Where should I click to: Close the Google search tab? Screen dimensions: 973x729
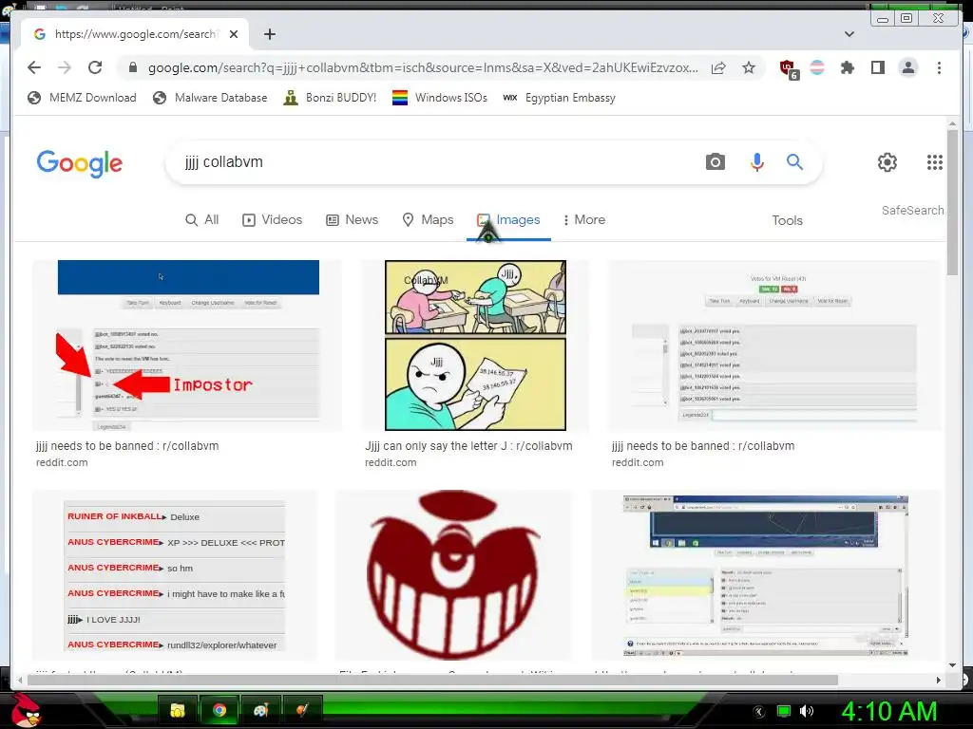234,34
